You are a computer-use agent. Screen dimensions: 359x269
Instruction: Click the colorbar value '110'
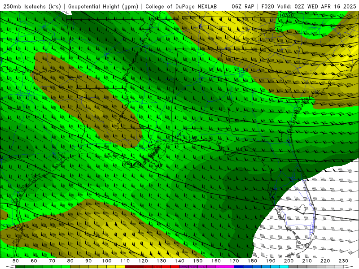[x=125, y=261]
